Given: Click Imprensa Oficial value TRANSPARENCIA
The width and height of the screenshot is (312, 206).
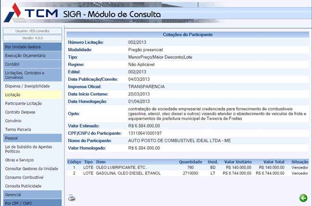Looking at the screenshot, I should click(146, 86).
